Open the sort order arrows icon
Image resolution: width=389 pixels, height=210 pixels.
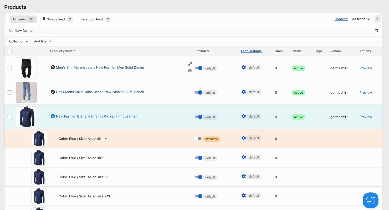377,31
